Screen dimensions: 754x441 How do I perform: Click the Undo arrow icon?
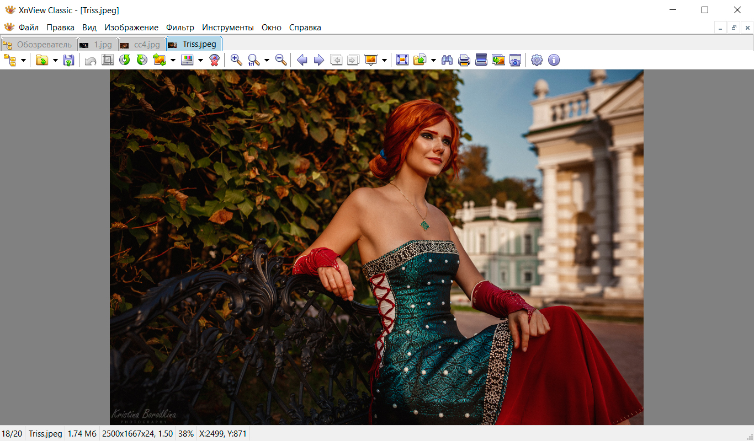tap(91, 60)
